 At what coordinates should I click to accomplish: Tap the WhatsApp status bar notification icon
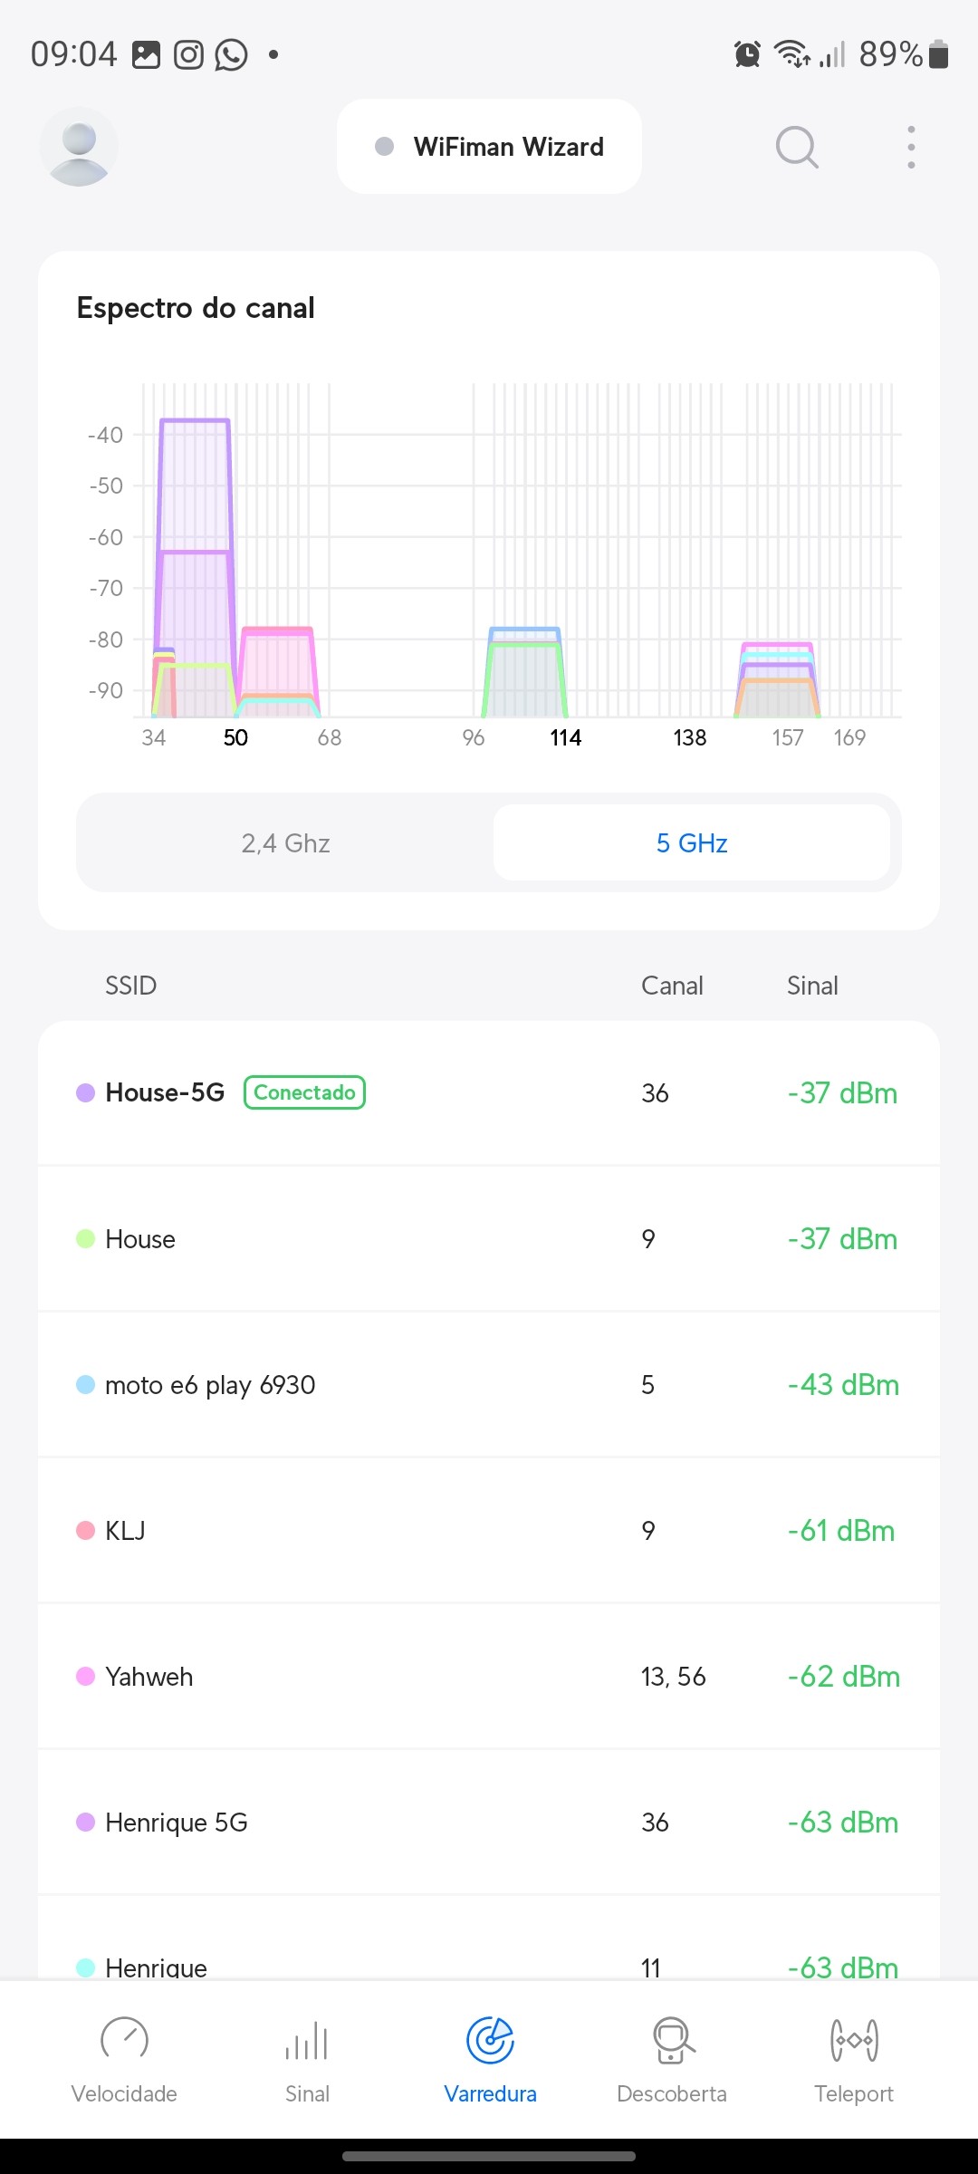tap(231, 54)
